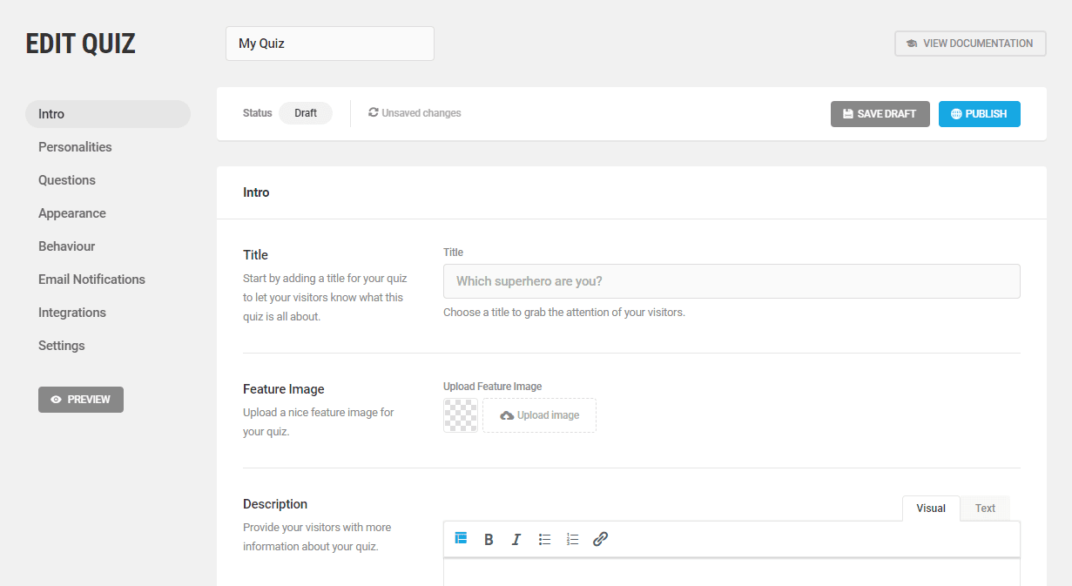Publish the quiz
Image resolution: width=1072 pixels, height=586 pixels.
coord(979,113)
